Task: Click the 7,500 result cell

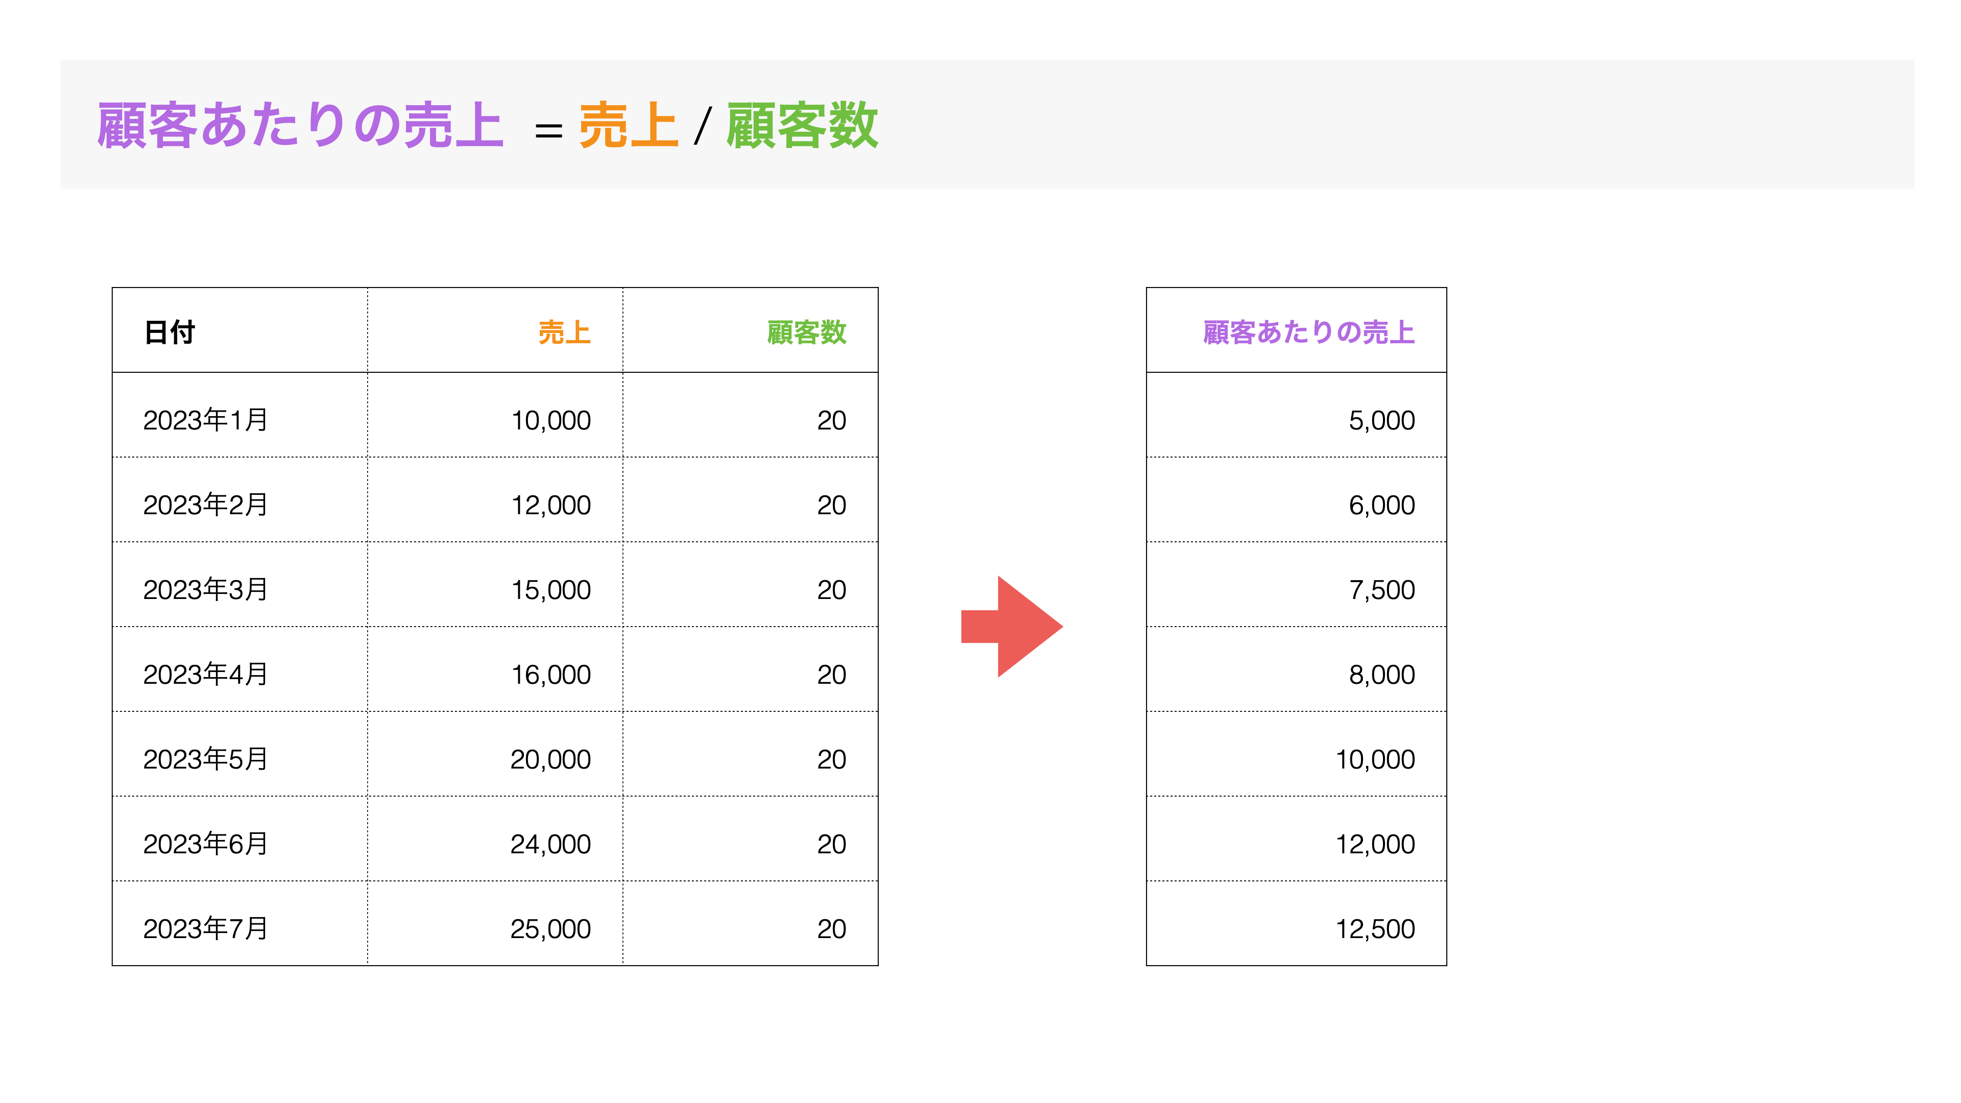Action: (x=1297, y=585)
